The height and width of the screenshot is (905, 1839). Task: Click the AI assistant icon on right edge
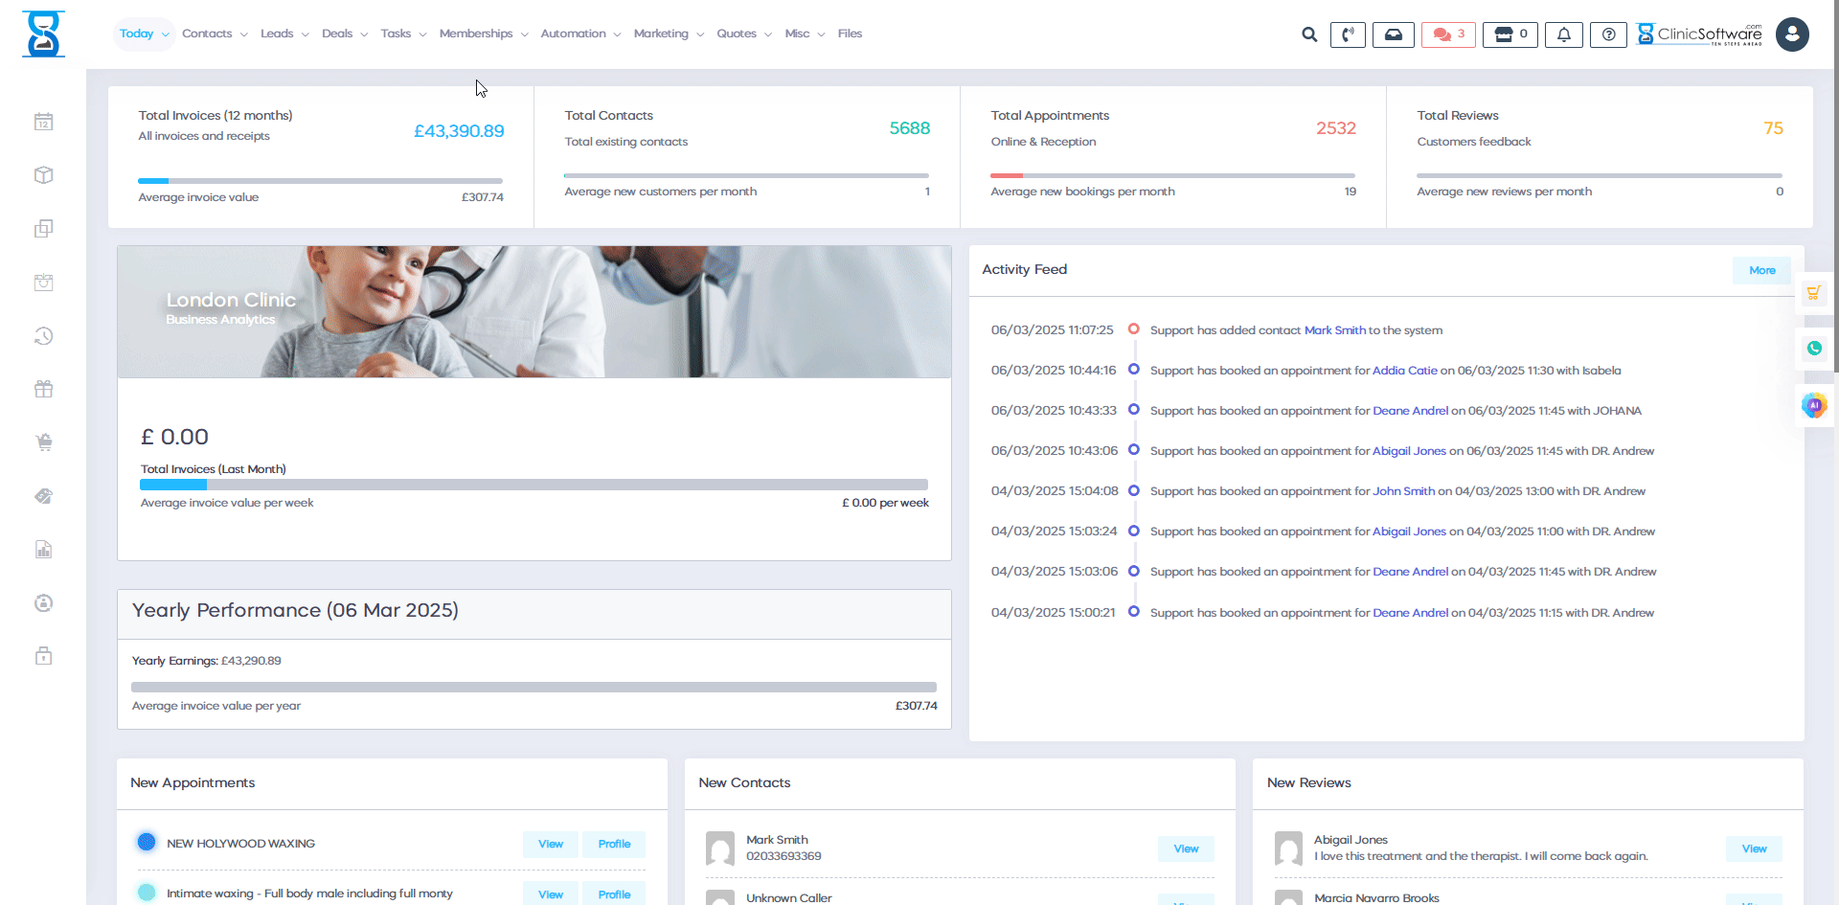click(1814, 405)
